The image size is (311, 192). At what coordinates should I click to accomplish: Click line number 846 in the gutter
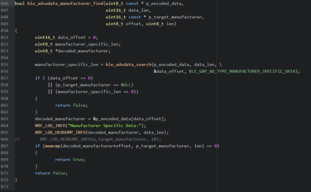(5, 3)
